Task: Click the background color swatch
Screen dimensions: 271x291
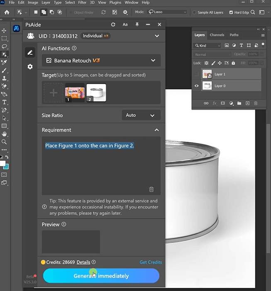Action: tap(7, 167)
